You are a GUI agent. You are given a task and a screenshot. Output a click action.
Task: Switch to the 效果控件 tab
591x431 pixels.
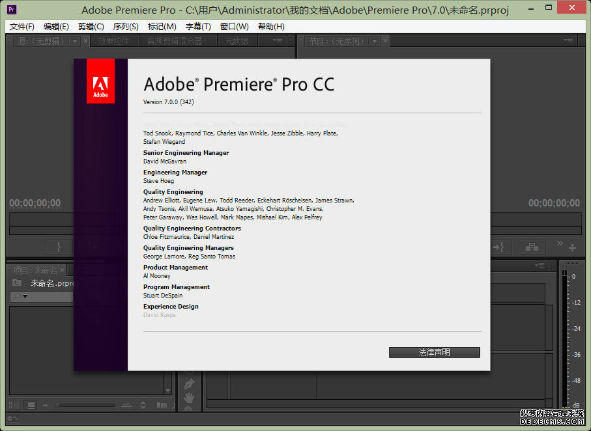pyautogui.click(x=113, y=41)
